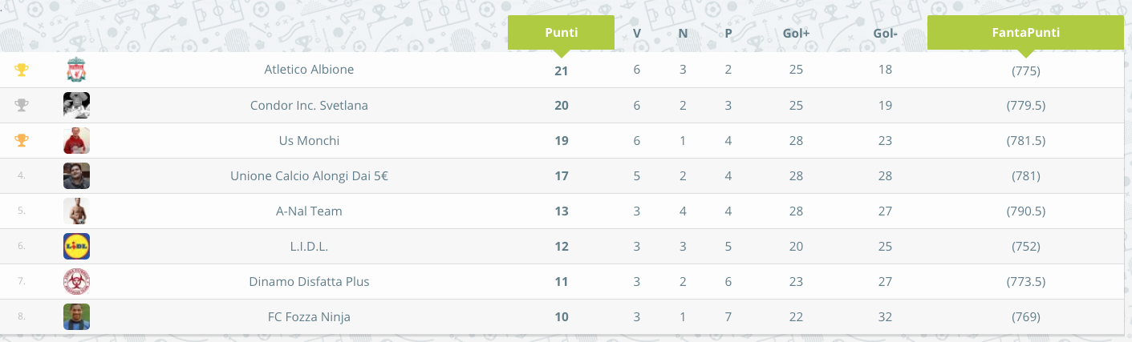Image resolution: width=1132 pixels, height=342 pixels.
Task: Click the bronze trophy icon for Us Monchi
Action: click(22, 140)
